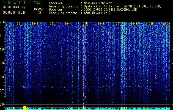Click the kHz axis unit label

pyautogui.click(x=2, y=22)
